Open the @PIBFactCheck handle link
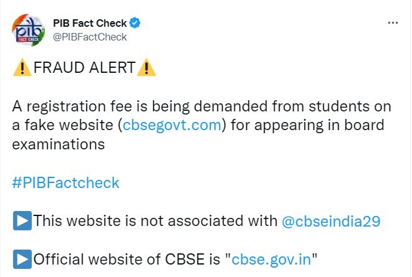This screenshot has width=412, height=277. [x=90, y=37]
